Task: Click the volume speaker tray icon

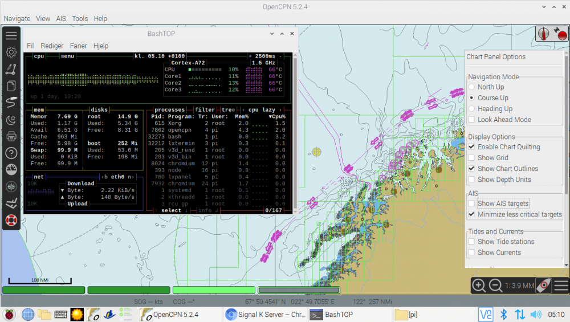Action: coord(536,315)
